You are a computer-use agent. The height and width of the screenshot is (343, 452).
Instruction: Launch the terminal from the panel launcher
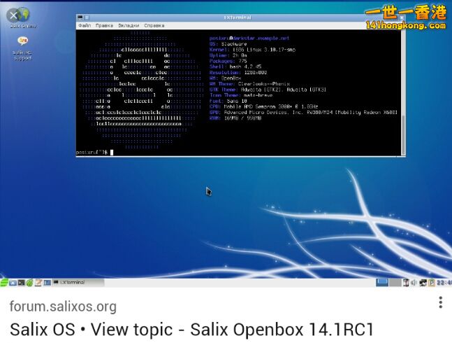pos(22,282)
